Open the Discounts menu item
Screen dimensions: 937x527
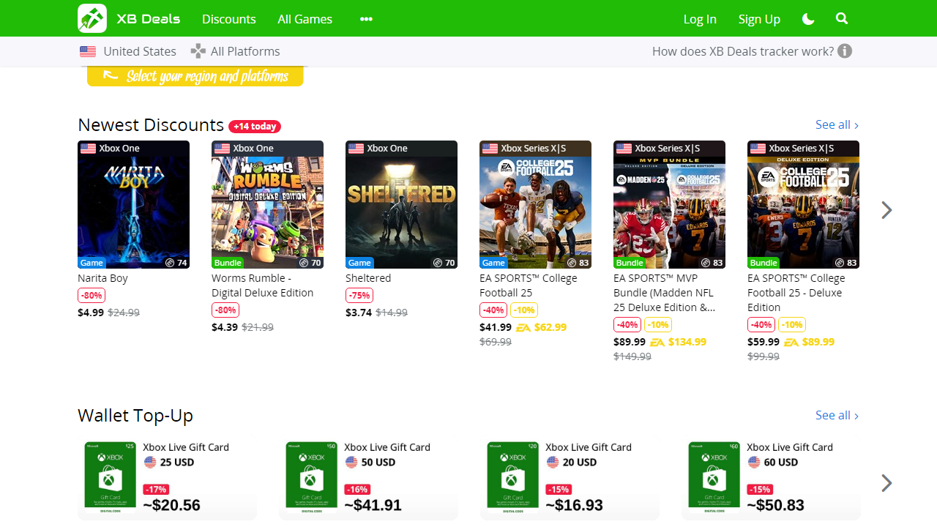tap(229, 19)
